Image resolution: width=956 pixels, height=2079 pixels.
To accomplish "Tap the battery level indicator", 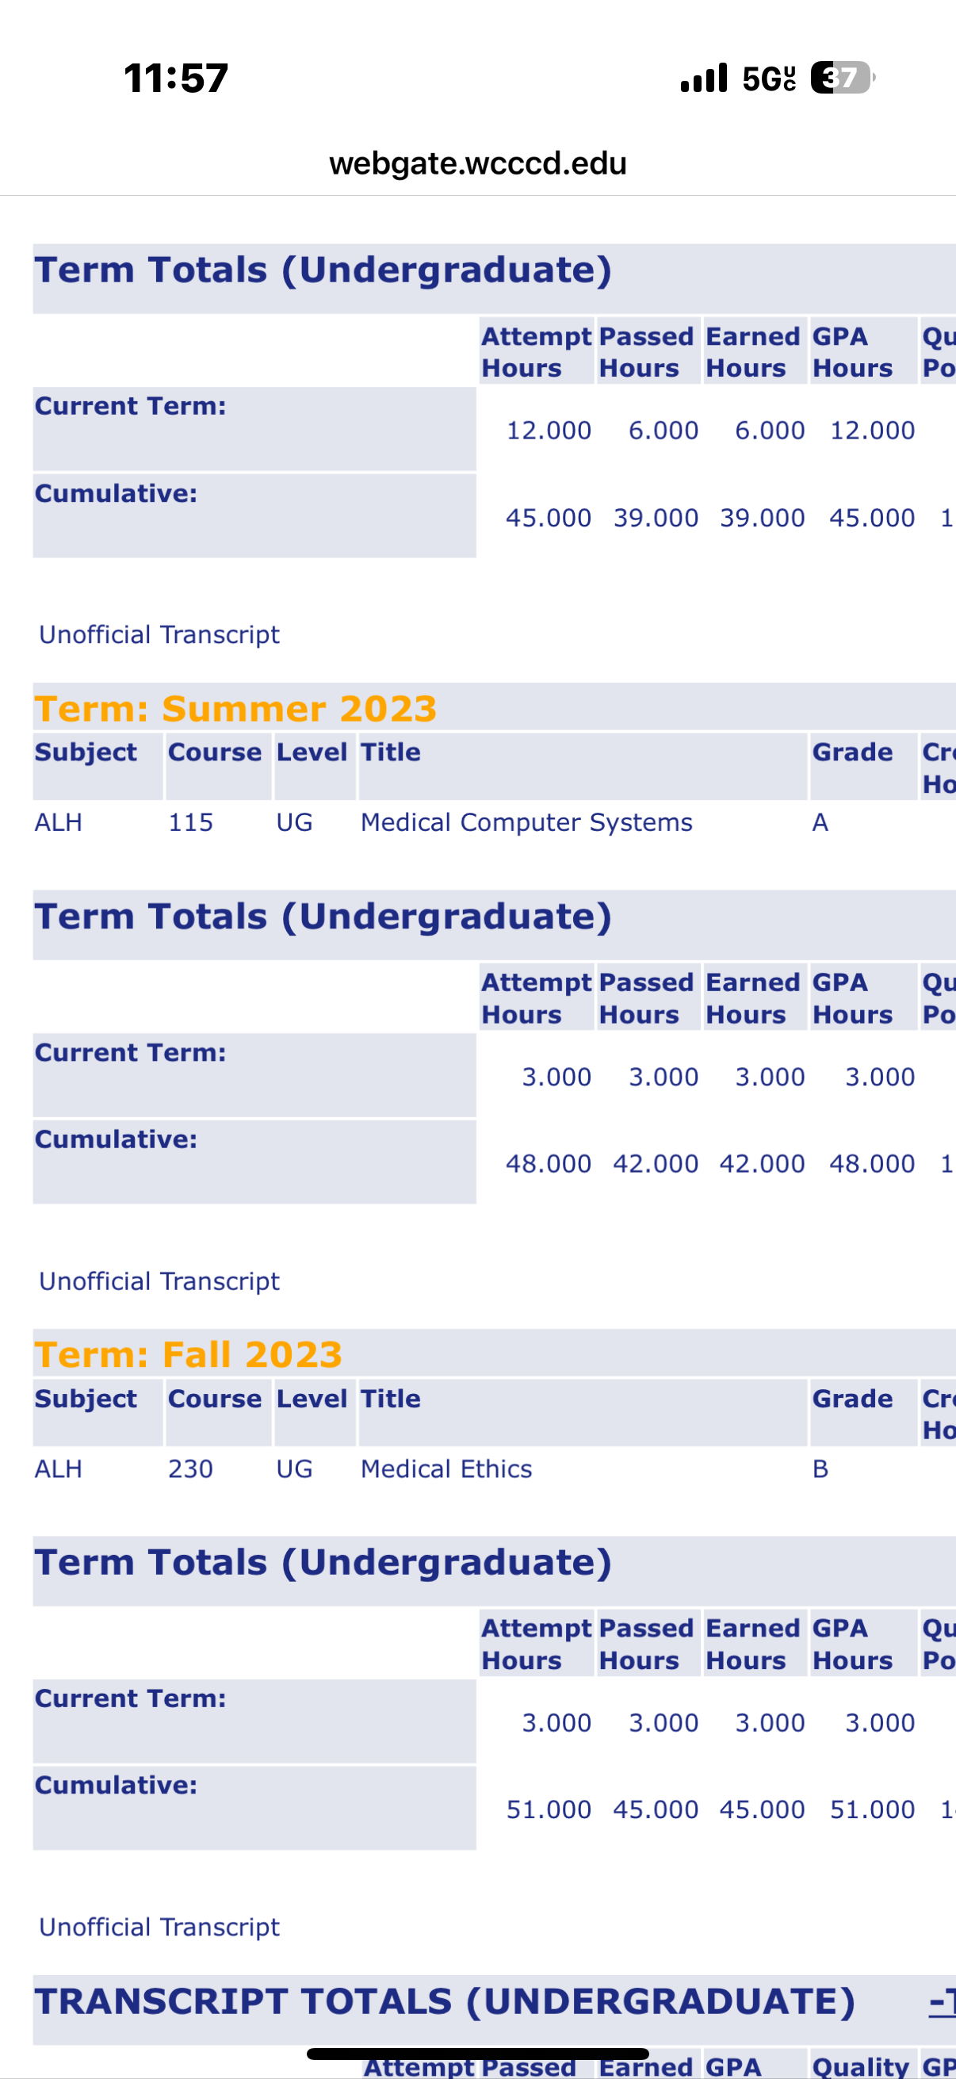I will [841, 78].
